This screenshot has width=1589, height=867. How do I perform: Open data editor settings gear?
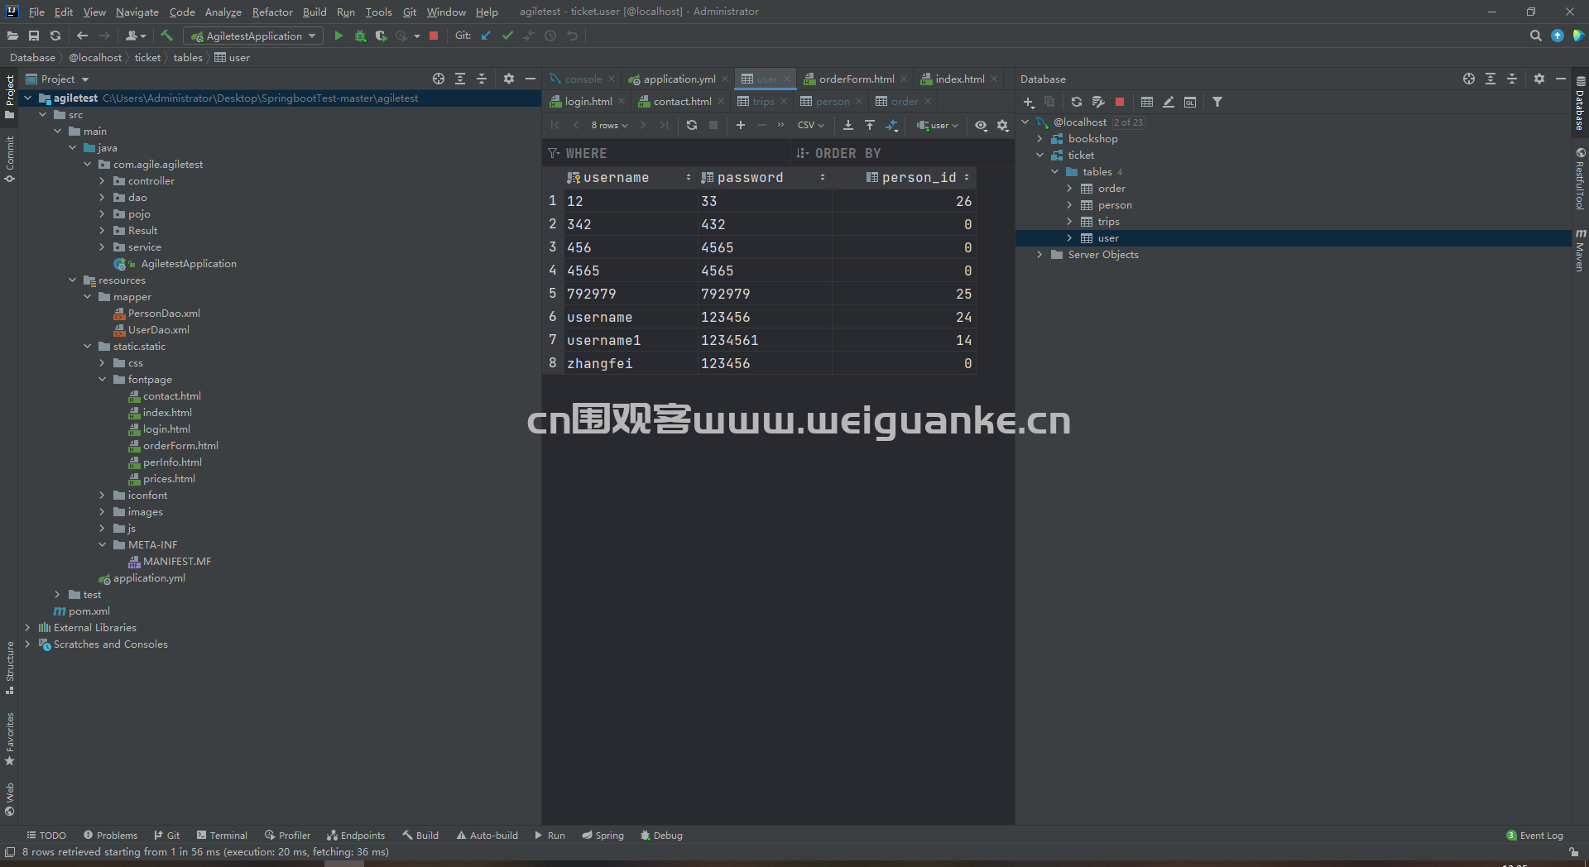tap(1003, 125)
